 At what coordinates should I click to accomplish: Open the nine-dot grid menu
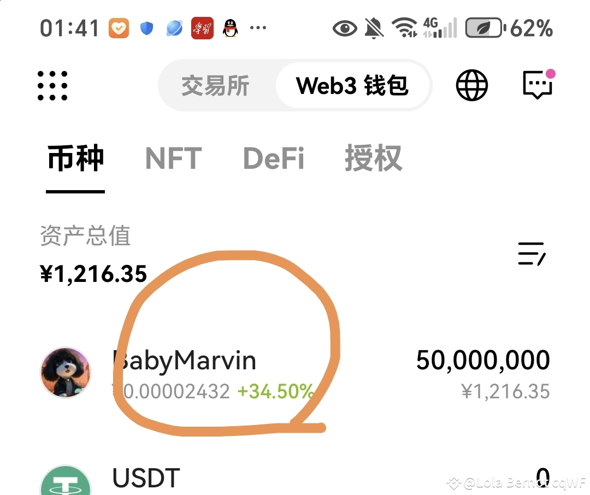[x=52, y=86]
